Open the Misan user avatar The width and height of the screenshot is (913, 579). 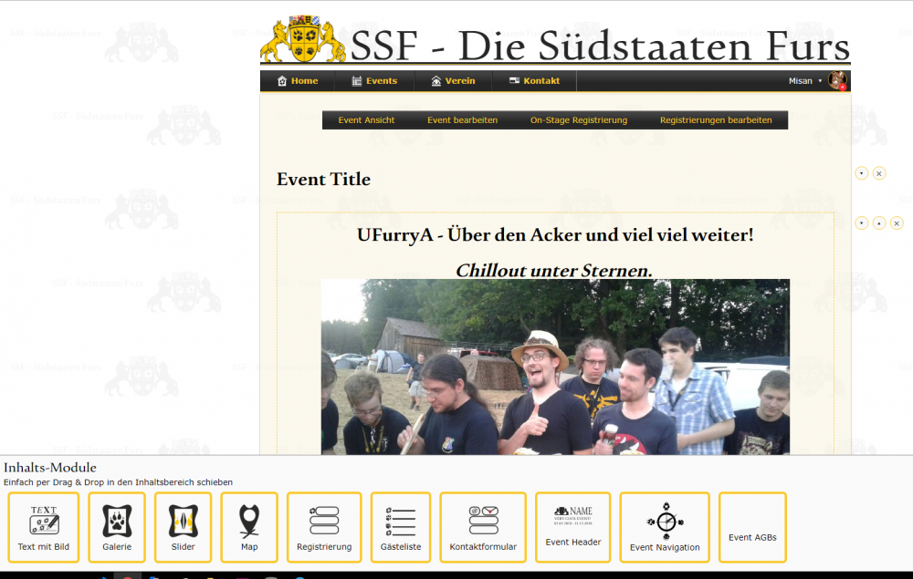pos(838,81)
